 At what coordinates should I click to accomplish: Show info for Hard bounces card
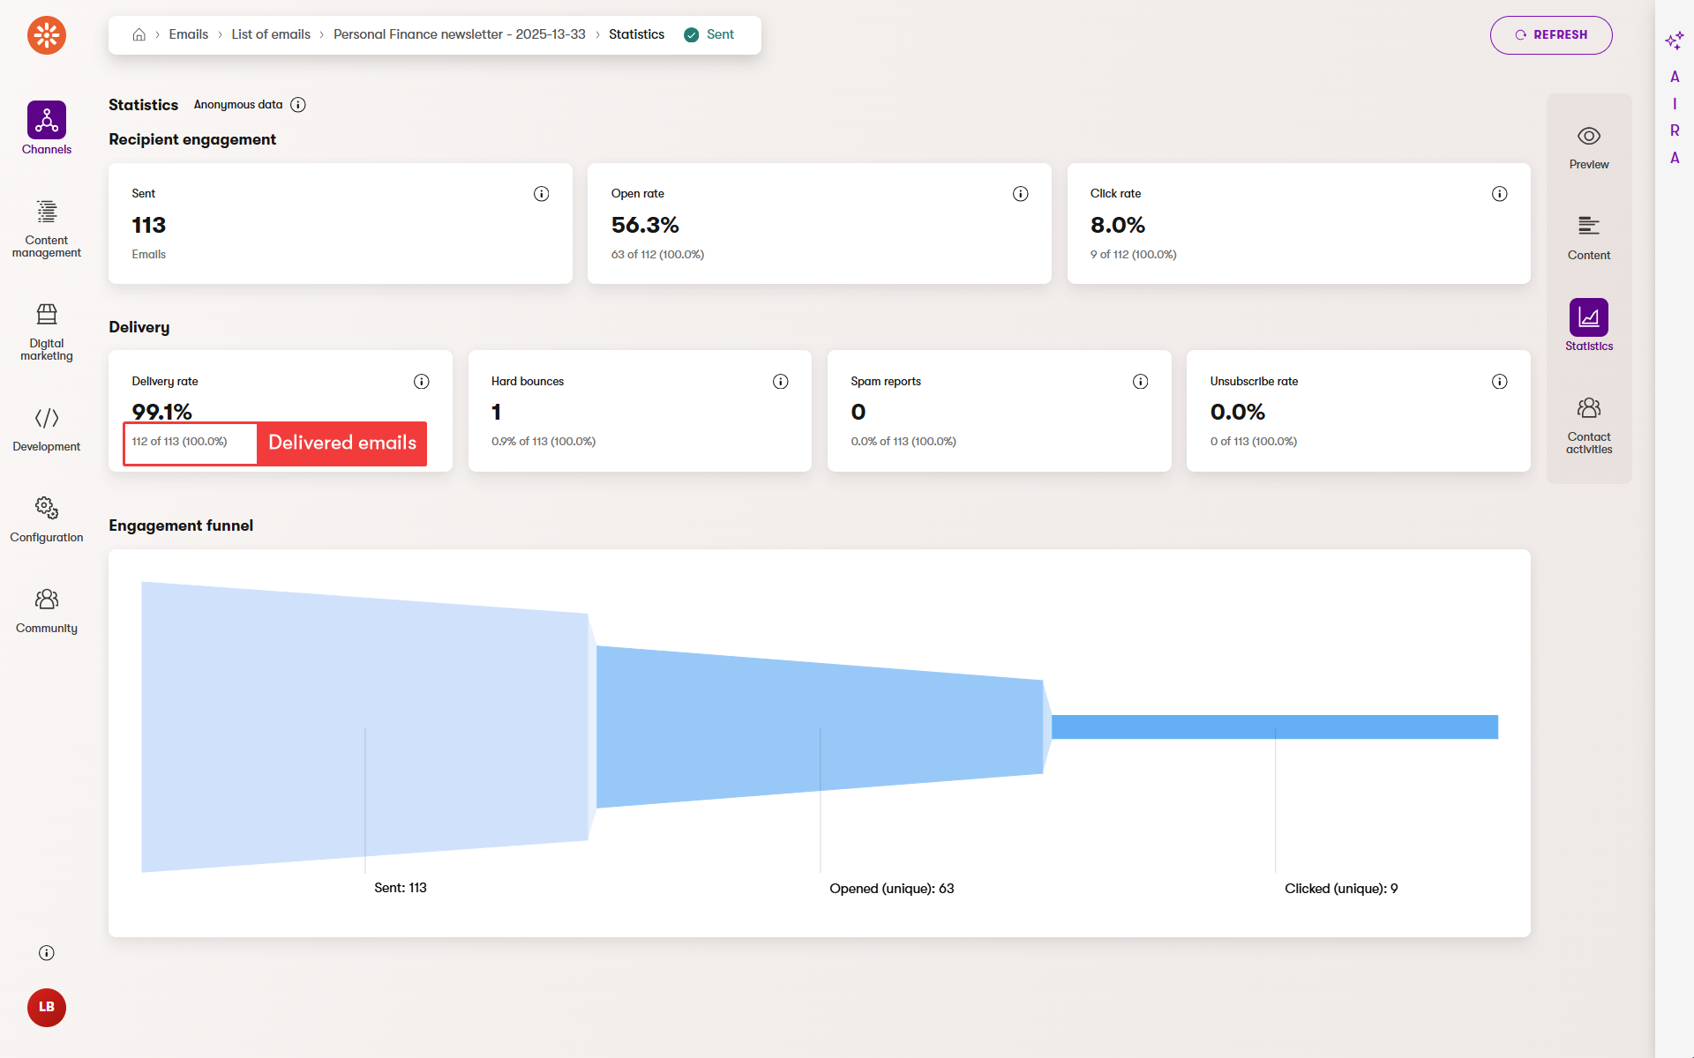click(x=780, y=382)
